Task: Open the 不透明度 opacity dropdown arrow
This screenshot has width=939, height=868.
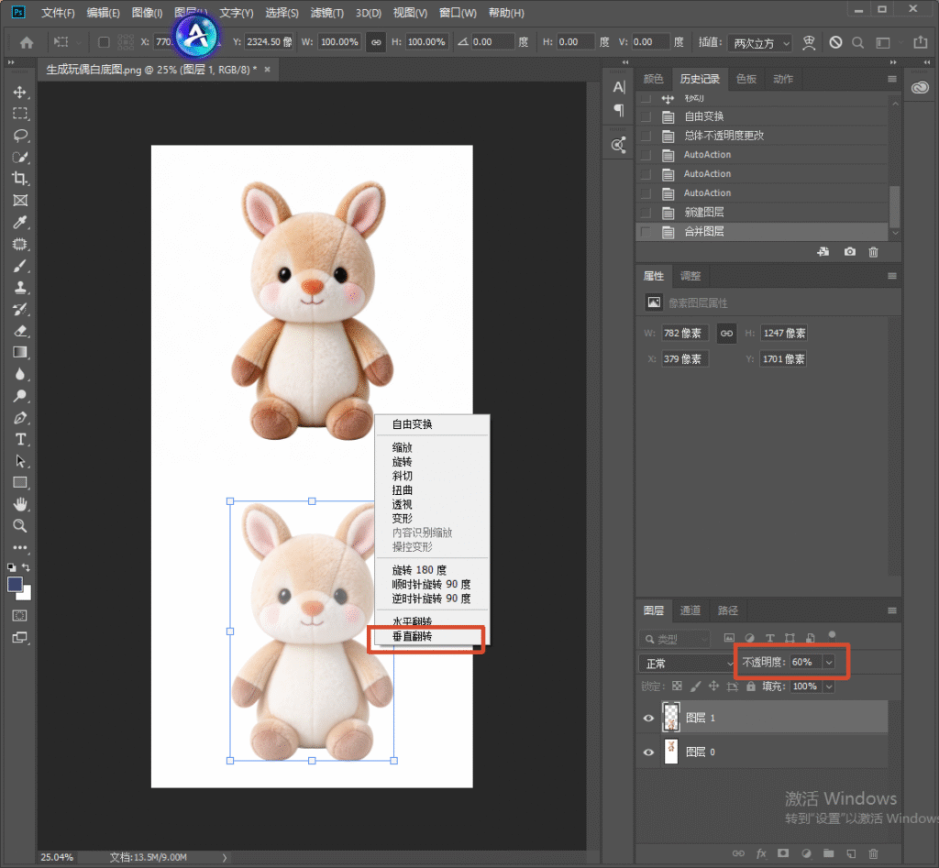Action: (x=829, y=662)
